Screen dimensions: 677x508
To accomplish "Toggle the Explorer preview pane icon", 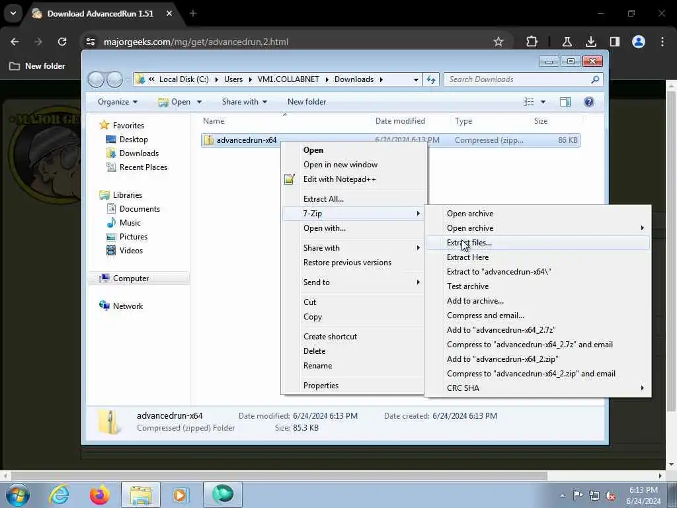I will 565,102.
